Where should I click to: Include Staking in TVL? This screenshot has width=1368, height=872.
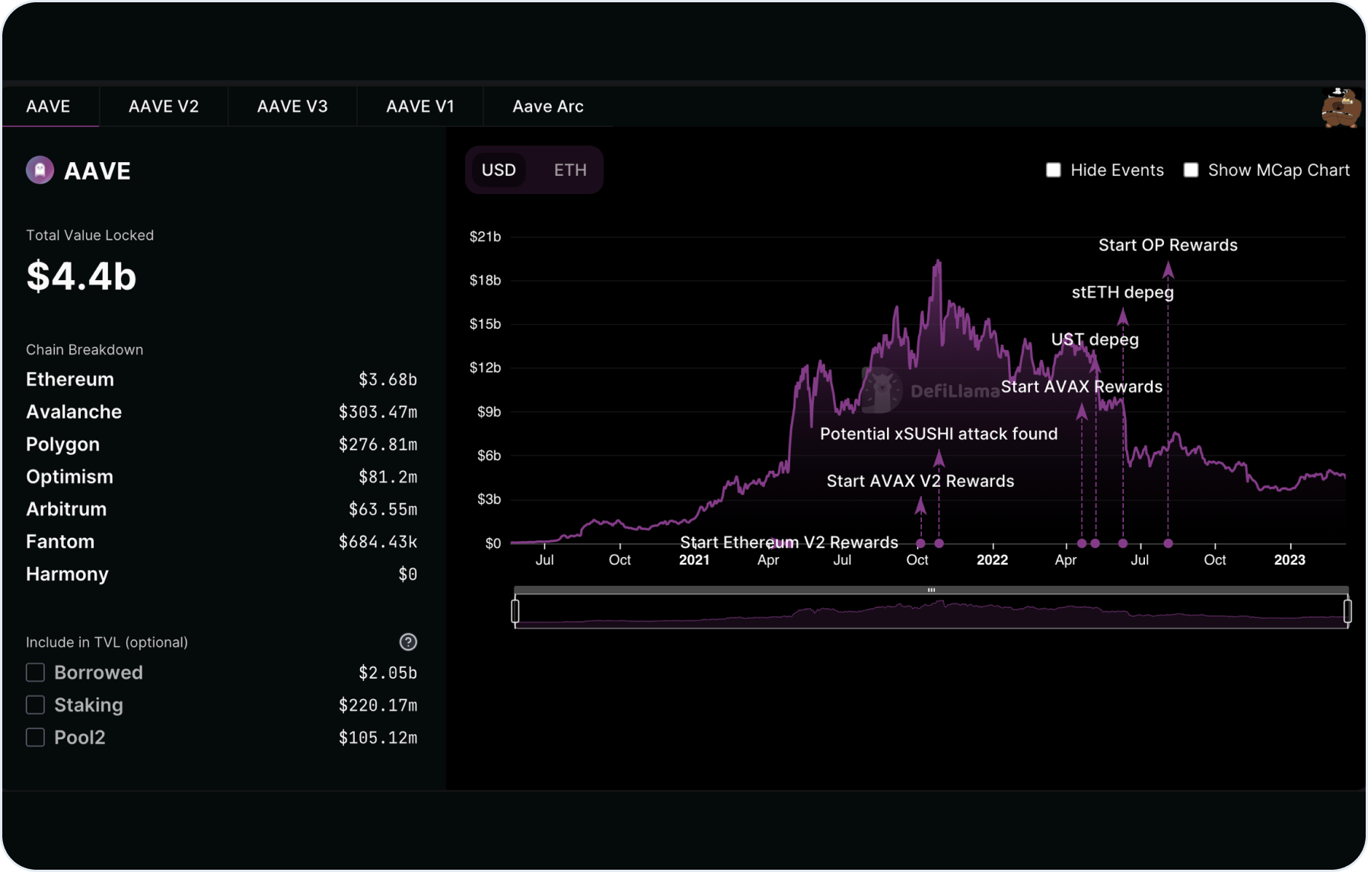35,705
